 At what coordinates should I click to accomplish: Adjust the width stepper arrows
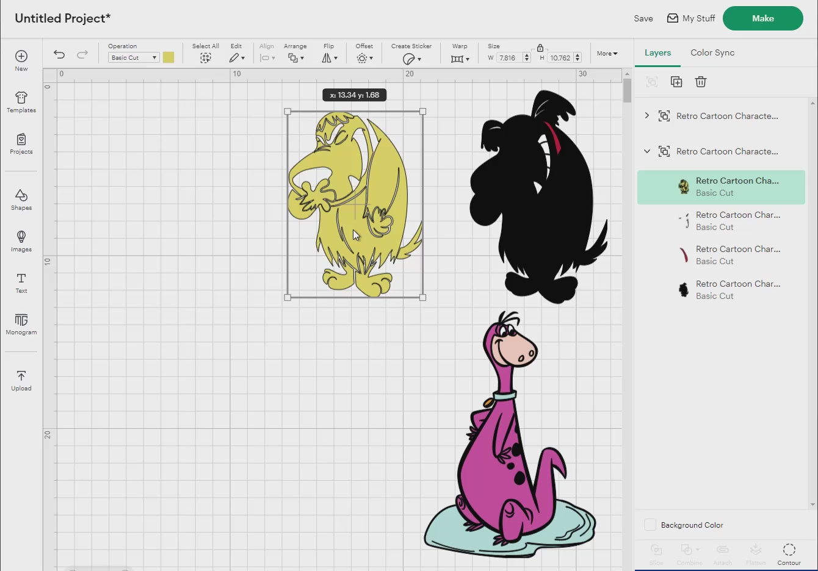[x=527, y=58]
